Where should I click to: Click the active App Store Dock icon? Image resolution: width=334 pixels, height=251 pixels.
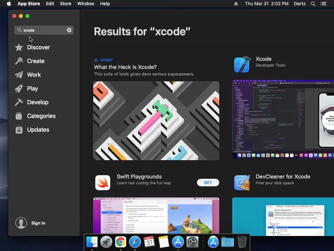[x=178, y=242]
